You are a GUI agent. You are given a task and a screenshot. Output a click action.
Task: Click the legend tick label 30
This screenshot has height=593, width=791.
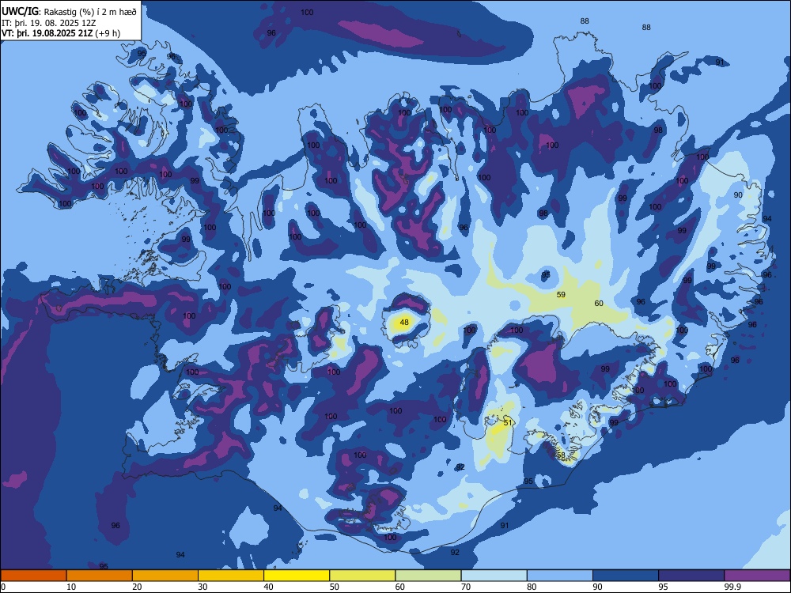coord(202,587)
